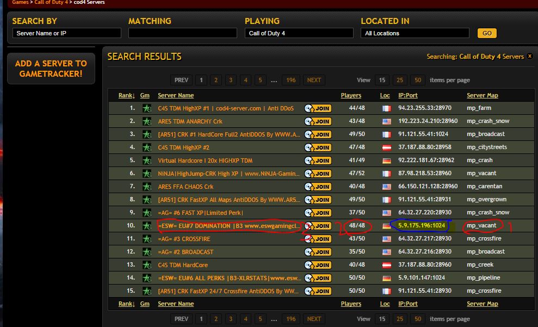Open the Located In locations dropdown
The image size is (538, 327).
(415, 33)
